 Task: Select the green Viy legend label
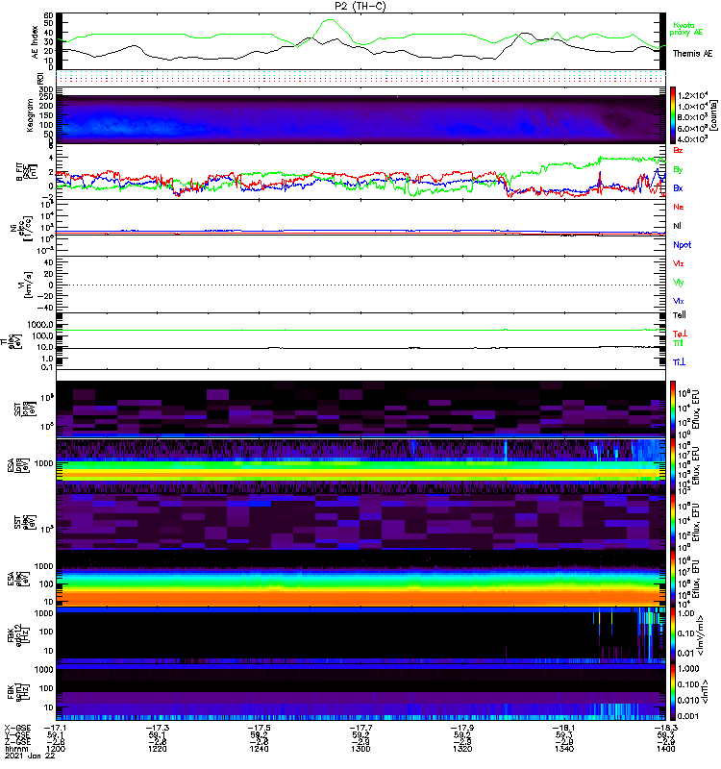pos(678,283)
